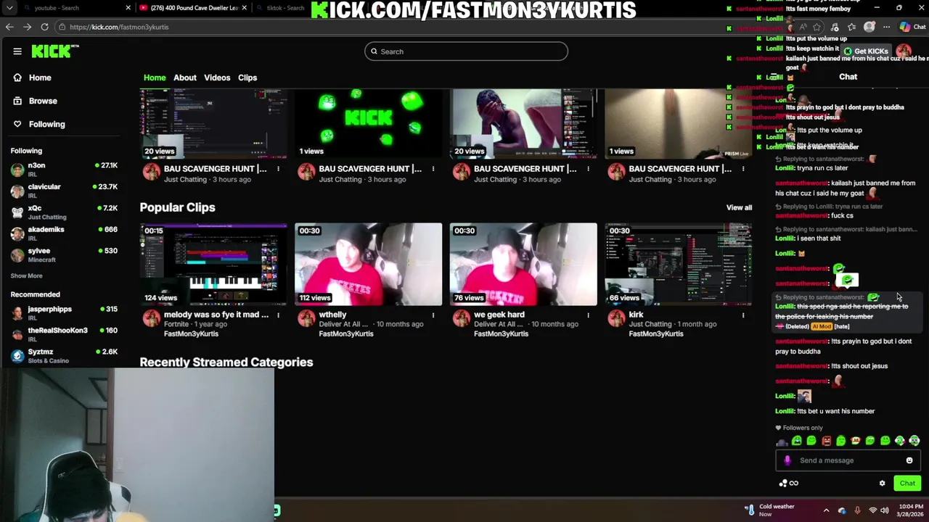
Task: Click the channel points bubbles icon
Action: (x=783, y=484)
